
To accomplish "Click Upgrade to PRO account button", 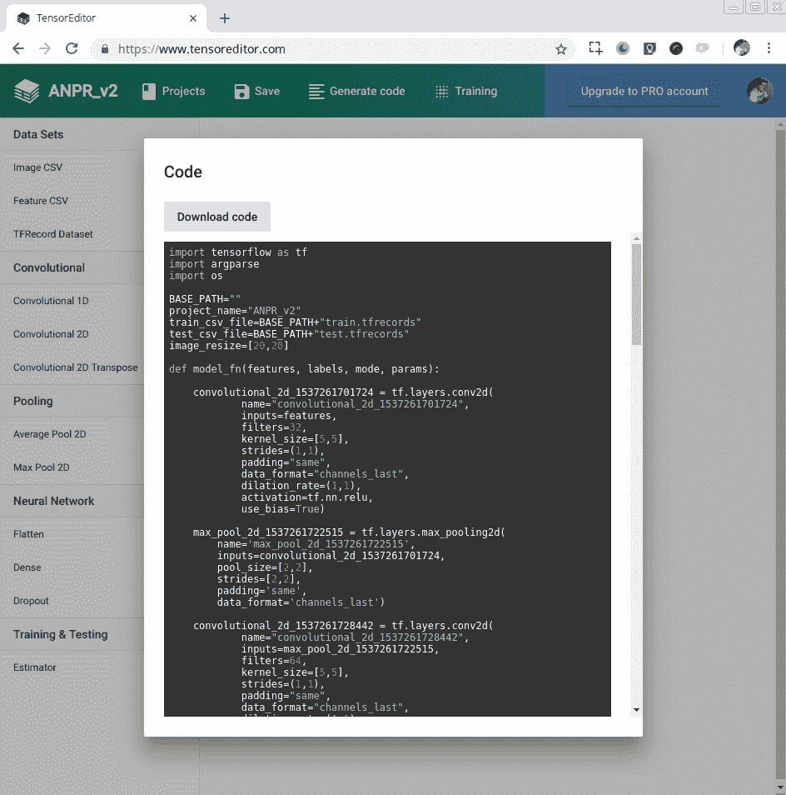I will [644, 92].
